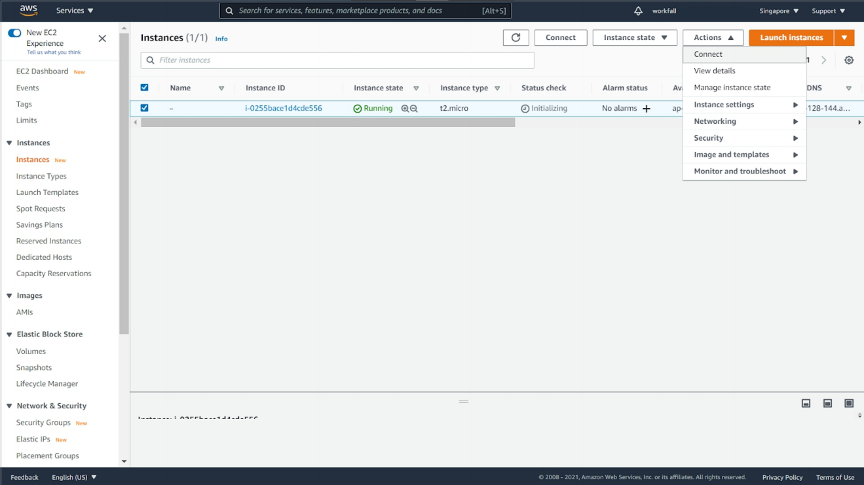The image size is (864, 485).
Task: Collapse the Images sidebar section
Action: (x=9, y=296)
